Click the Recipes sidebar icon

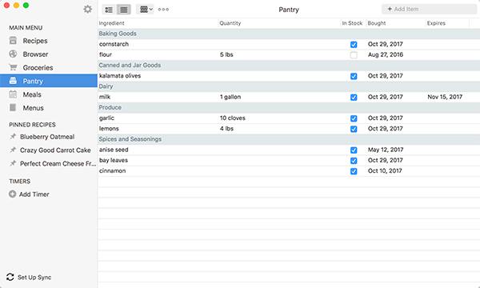[x=13, y=40]
